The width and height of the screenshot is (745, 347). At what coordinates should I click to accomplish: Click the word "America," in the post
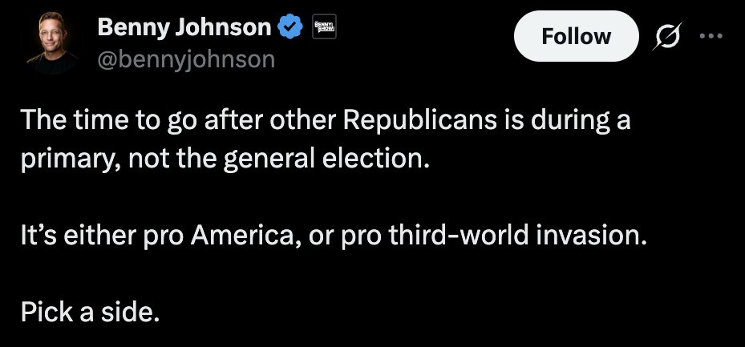(x=246, y=236)
